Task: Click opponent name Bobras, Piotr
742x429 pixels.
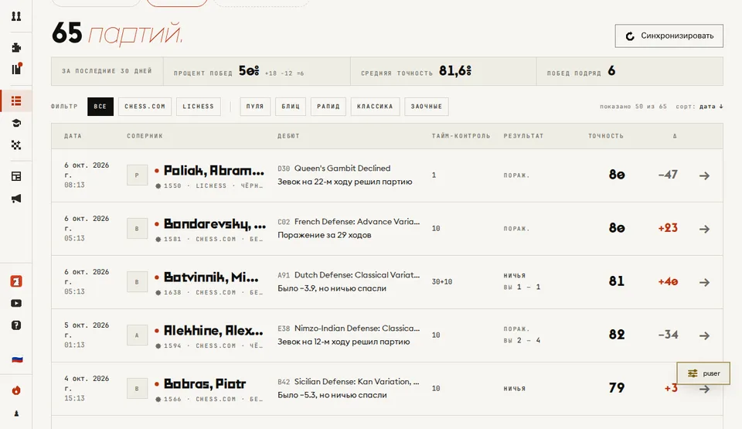Action: point(205,384)
